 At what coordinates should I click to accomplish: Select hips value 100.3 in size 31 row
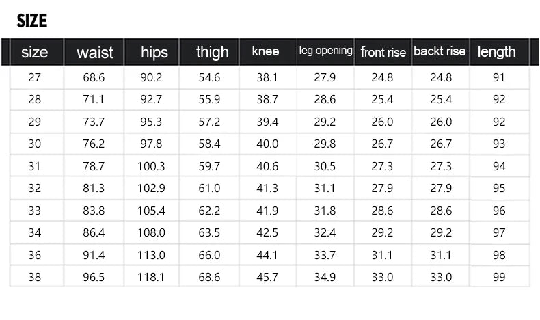point(152,166)
